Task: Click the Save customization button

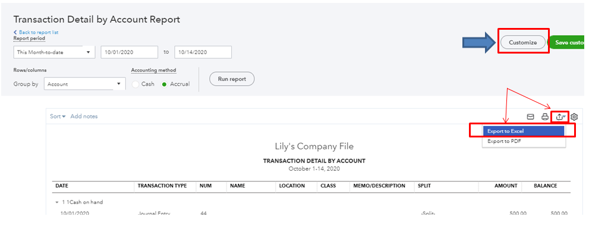Action: pos(568,42)
